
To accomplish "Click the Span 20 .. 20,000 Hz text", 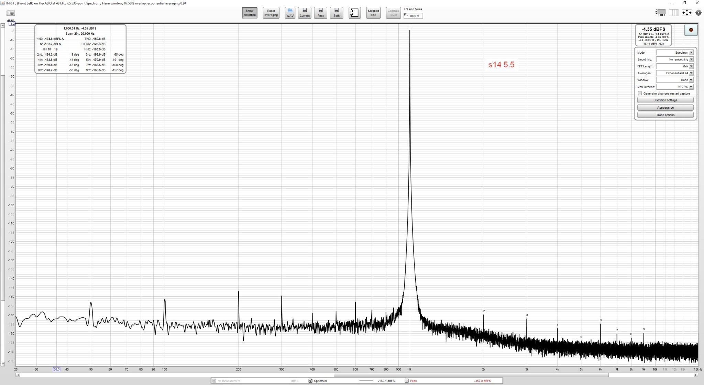I will point(80,34).
